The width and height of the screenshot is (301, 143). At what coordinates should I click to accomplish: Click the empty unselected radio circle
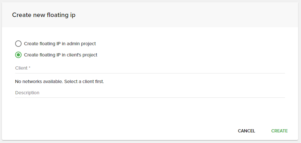point(18,44)
